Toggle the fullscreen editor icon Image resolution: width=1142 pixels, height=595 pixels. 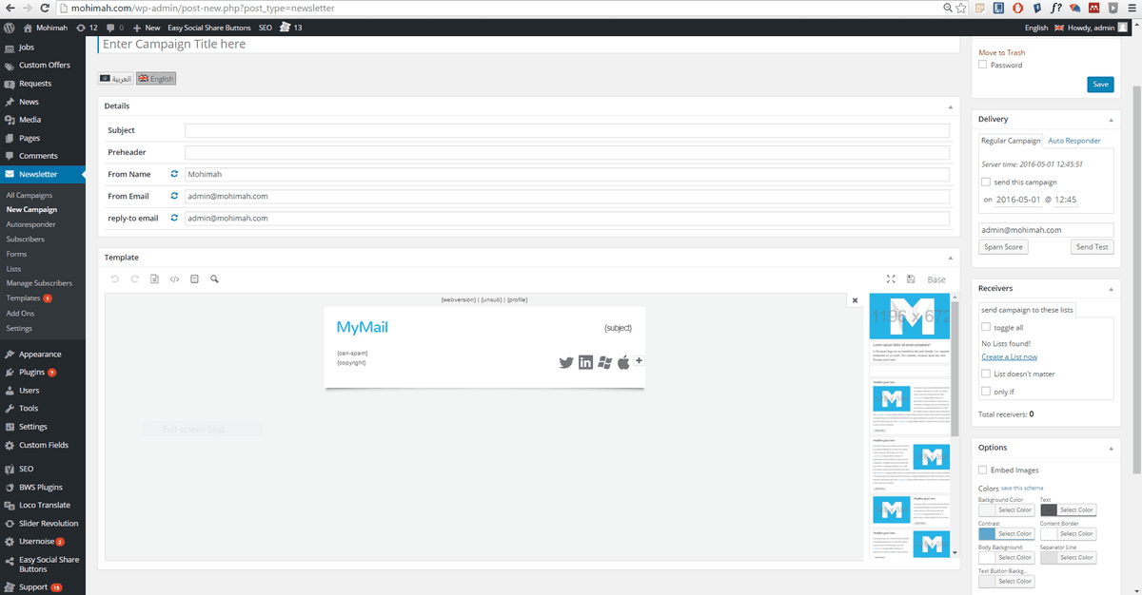click(x=891, y=279)
